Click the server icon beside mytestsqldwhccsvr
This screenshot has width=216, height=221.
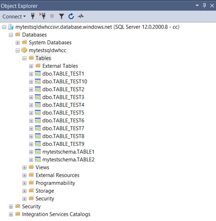pyautogui.click(x=11, y=27)
